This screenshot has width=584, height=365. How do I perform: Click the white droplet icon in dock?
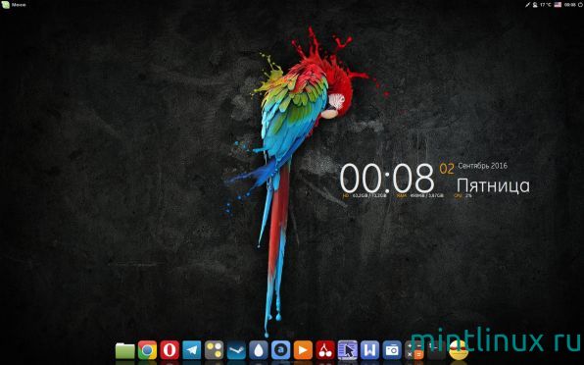259,350
